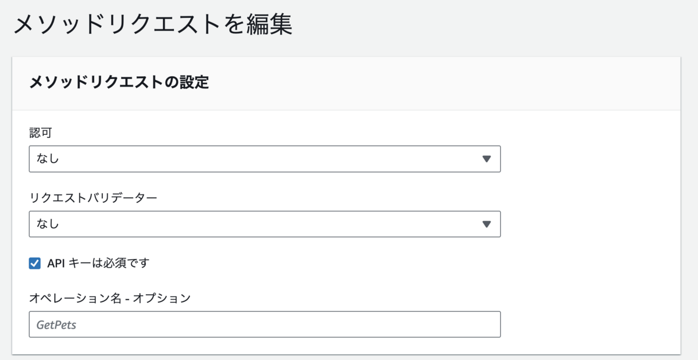Click the メソッドリクエストを編集 page heading
Viewport: 698px width, 360px height.
(152, 26)
